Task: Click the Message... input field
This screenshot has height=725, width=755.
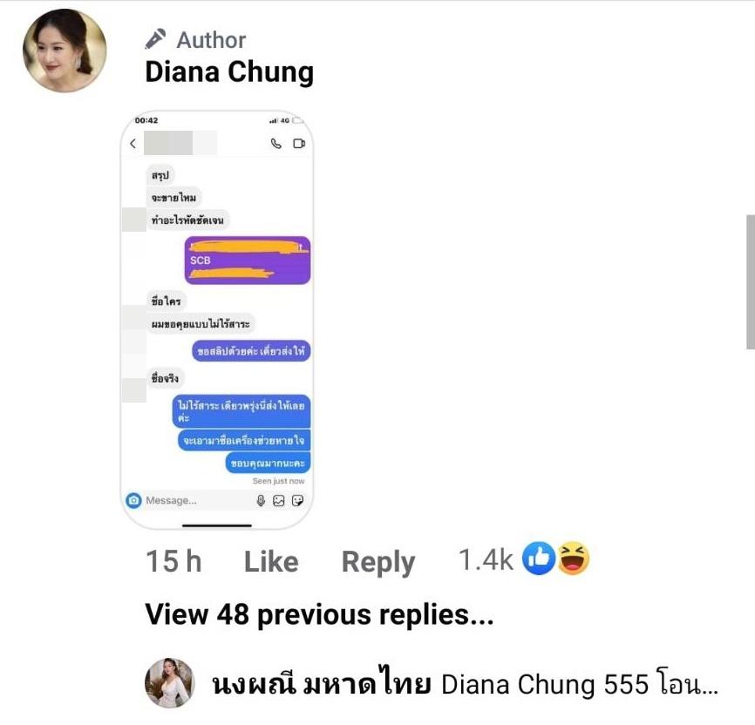Action: [197, 501]
